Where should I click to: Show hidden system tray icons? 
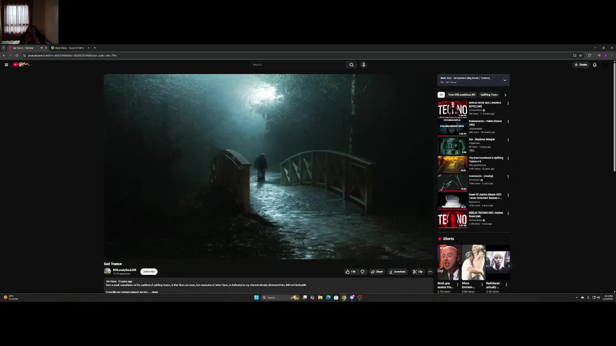click(577, 297)
